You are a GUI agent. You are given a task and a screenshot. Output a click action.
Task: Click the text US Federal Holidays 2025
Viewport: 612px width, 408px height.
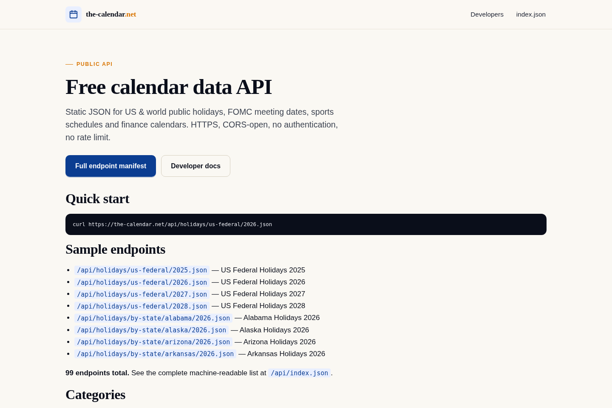[x=263, y=270]
